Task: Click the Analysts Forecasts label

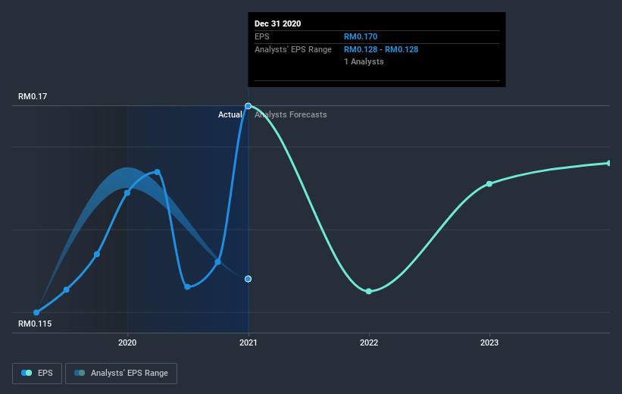Action: click(291, 114)
